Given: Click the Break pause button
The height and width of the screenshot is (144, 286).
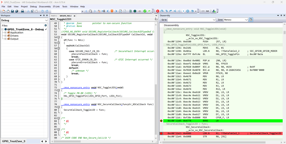Looking at the screenshot, I should coord(188,11).
